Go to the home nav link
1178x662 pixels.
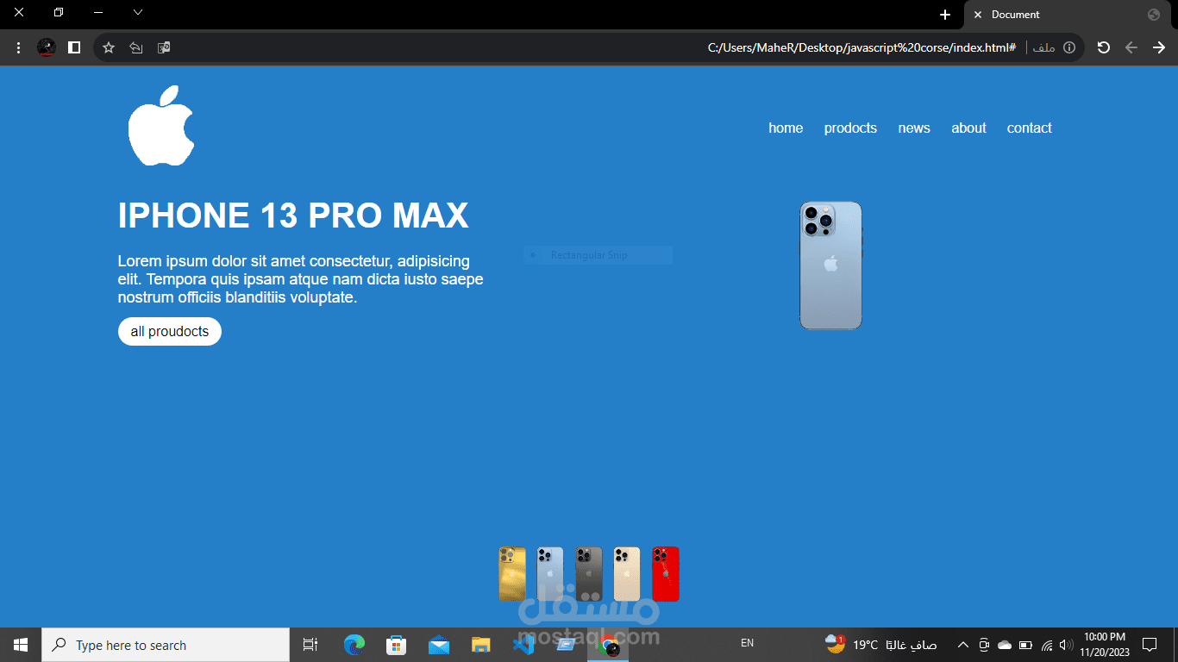coord(786,128)
